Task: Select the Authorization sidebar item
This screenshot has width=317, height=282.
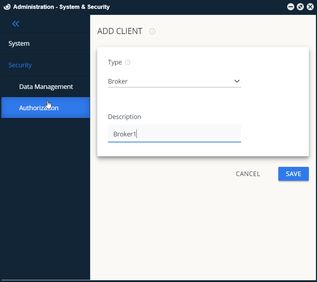Action: tap(39, 108)
